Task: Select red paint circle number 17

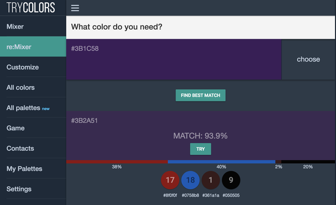Action: (x=170, y=180)
